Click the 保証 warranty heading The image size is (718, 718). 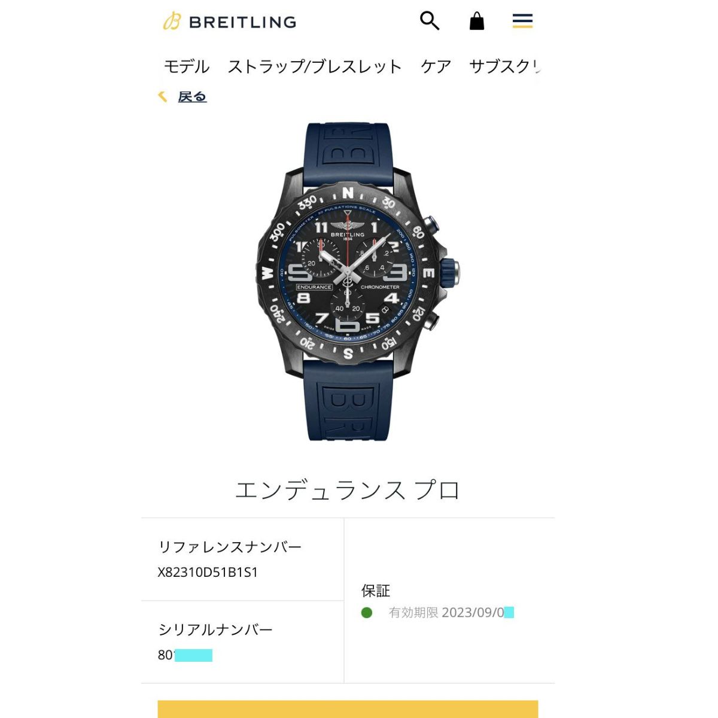tap(376, 591)
